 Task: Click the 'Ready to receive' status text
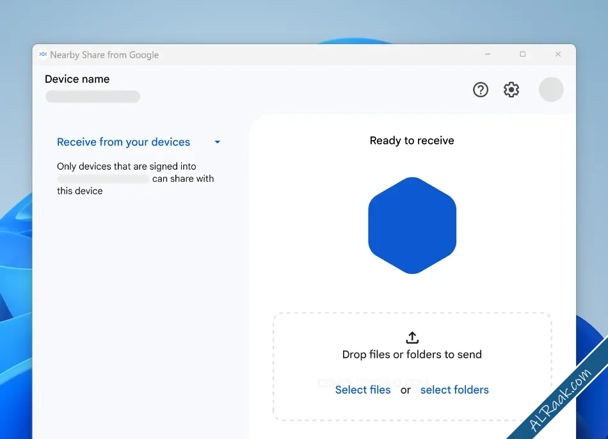(x=412, y=140)
